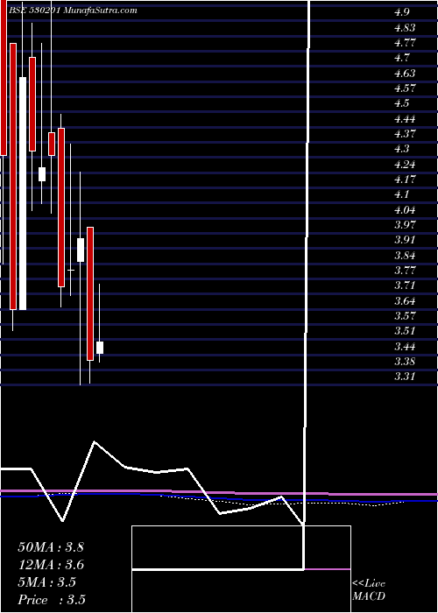Click the 3.57 price axis label

point(405,315)
